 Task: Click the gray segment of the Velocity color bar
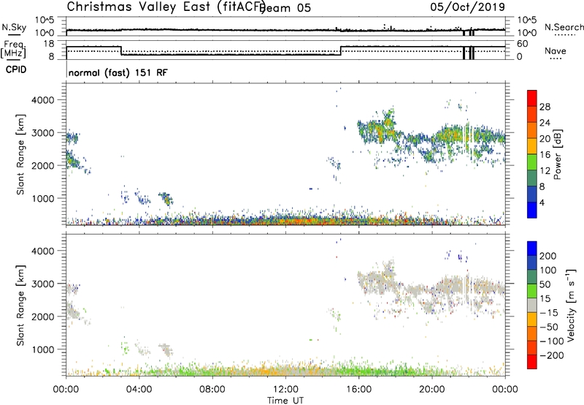pyautogui.click(x=532, y=306)
